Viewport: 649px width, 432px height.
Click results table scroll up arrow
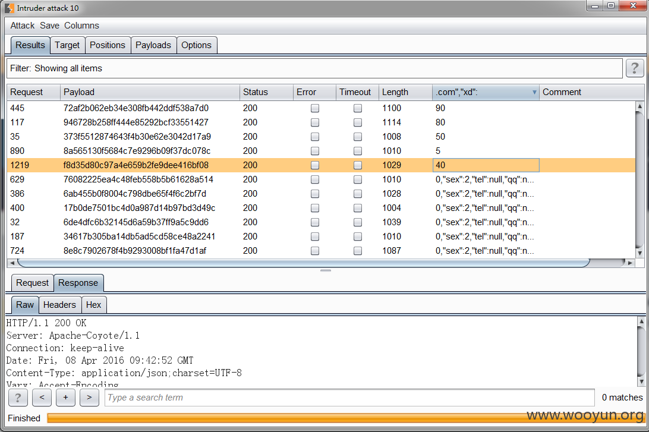(639, 106)
